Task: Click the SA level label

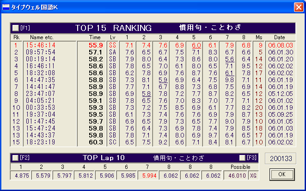Action: 113,52
